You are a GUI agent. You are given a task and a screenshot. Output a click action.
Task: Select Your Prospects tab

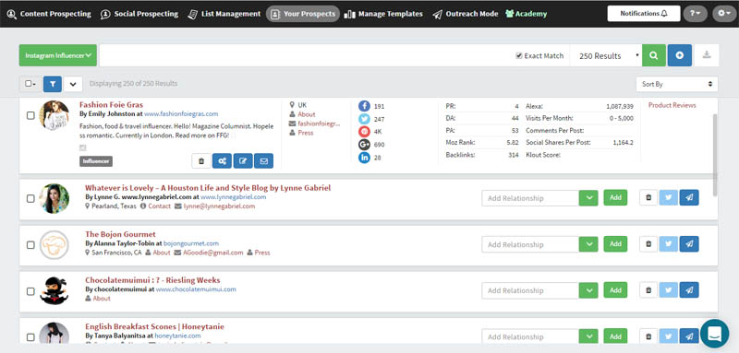303,14
